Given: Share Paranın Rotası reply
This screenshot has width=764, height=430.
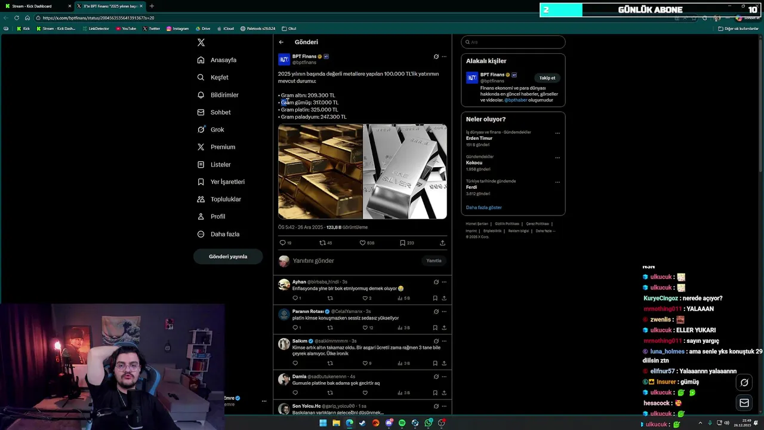Looking at the screenshot, I should coord(444,328).
